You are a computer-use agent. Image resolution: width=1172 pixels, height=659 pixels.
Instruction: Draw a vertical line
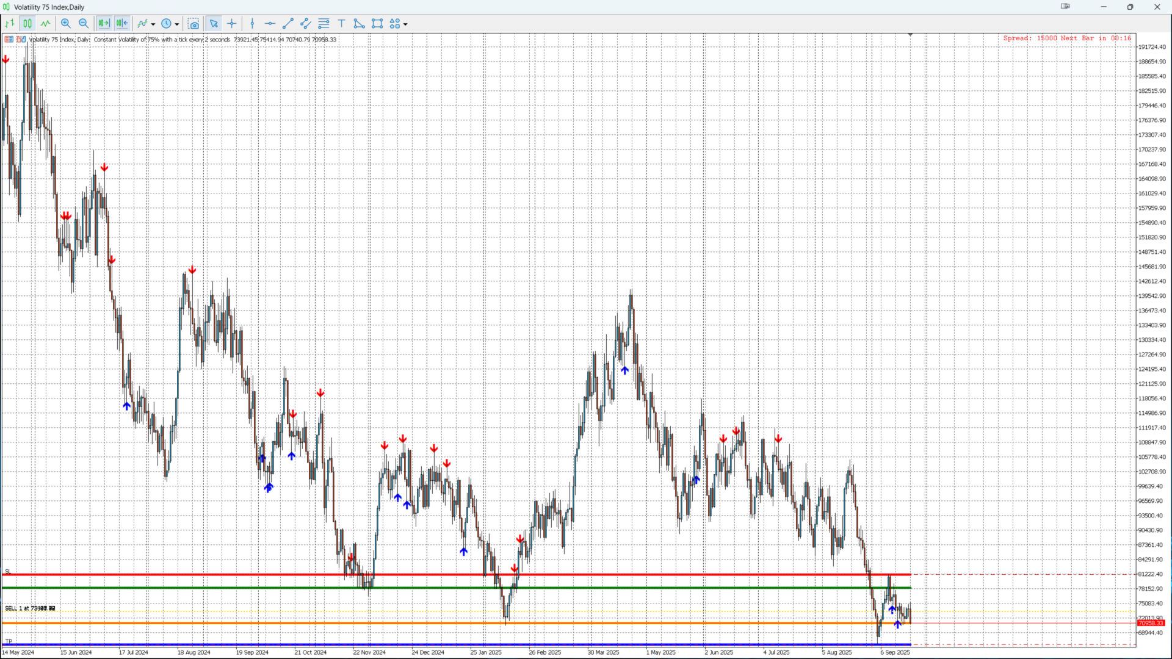coord(252,24)
